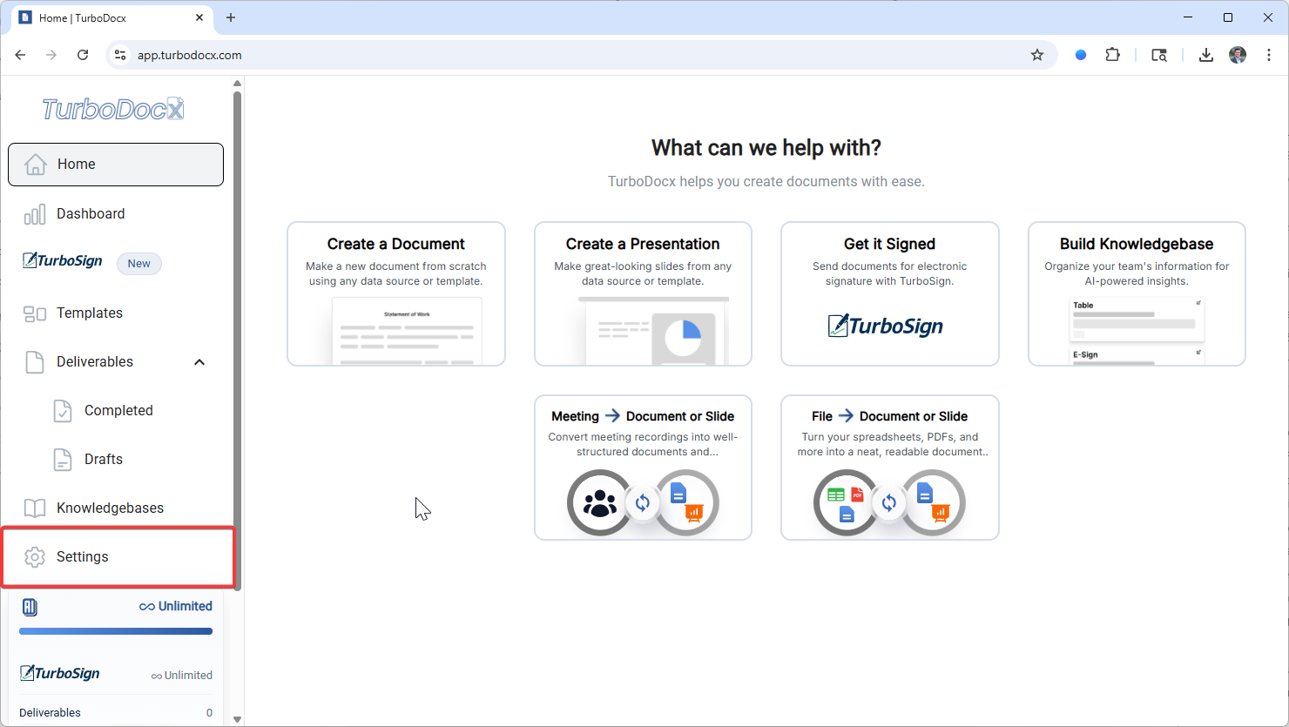This screenshot has width=1289, height=727.
Task: Go back in browser history
Action: point(20,55)
